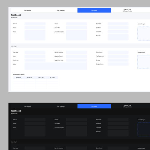Select blue Test Result tab in dark mockup
Image resolution: width=150 pixels, height=150 pixels.
point(94,106)
